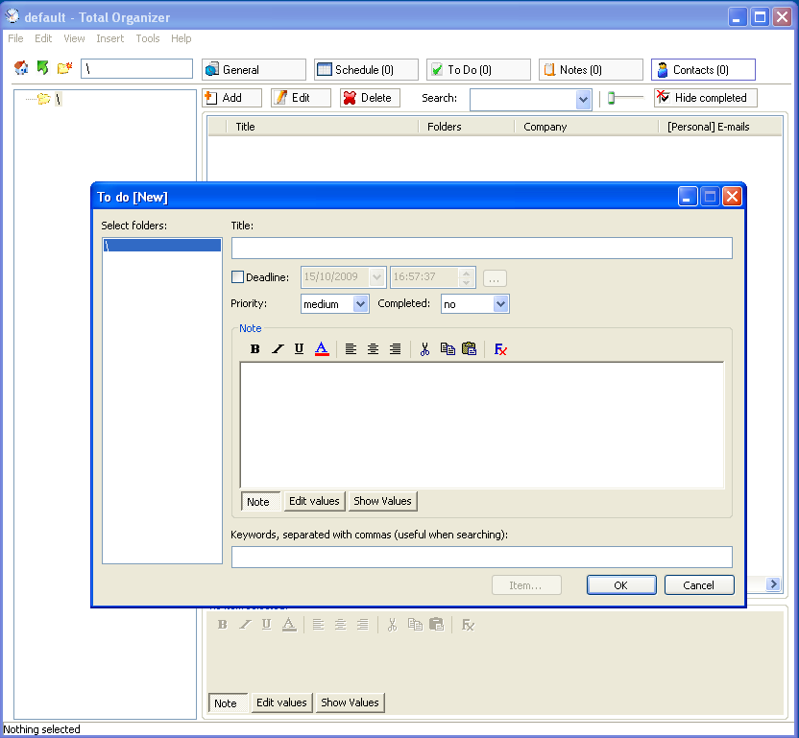
Task: Select Edit values tab in To do dialog
Action: (314, 501)
